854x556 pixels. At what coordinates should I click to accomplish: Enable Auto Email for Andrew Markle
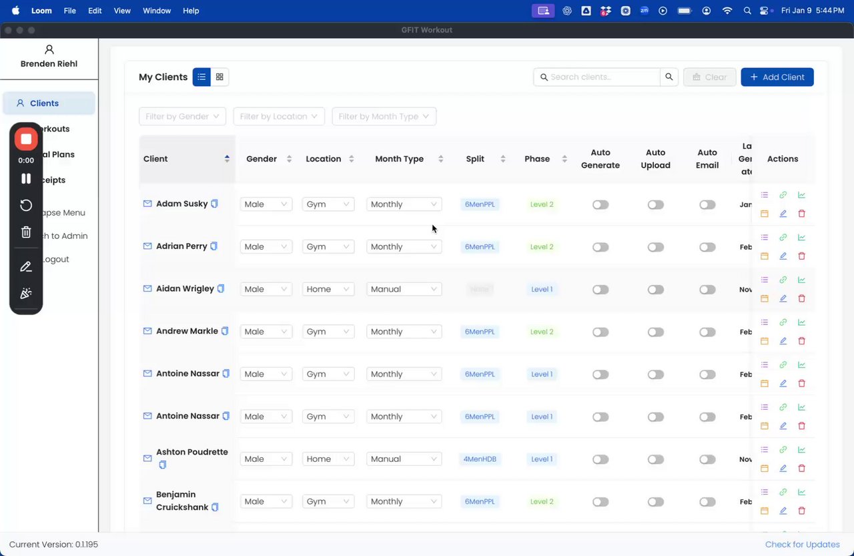pyautogui.click(x=707, y=332)
